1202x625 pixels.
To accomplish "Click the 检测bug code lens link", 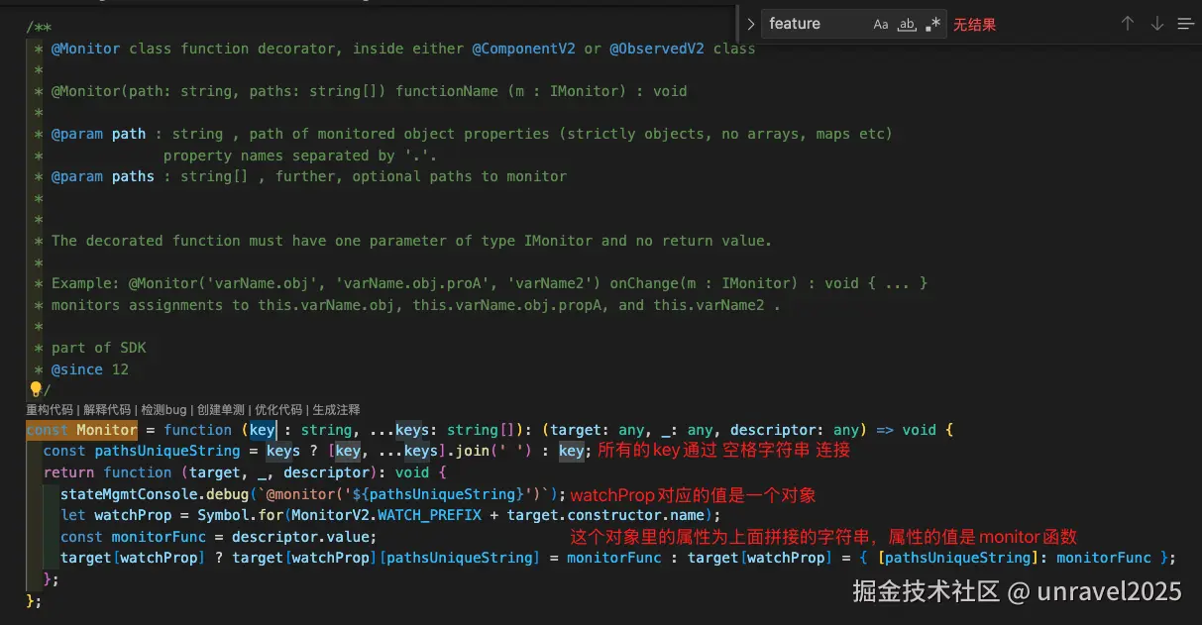I will pyautogui.click(x=164, y=410).
